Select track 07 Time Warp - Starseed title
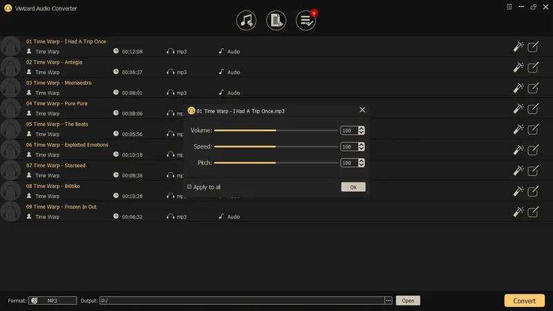Image resolution: width=553 pixels, height=311 pixels. [55, 165]
